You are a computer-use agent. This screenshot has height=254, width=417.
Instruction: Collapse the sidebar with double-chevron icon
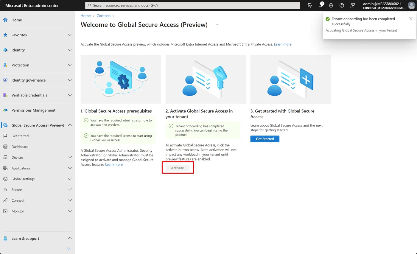coord(69,248)
